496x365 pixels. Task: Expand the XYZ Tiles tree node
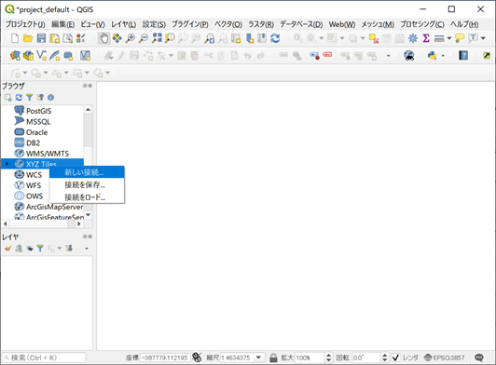[x=7, y=164]
